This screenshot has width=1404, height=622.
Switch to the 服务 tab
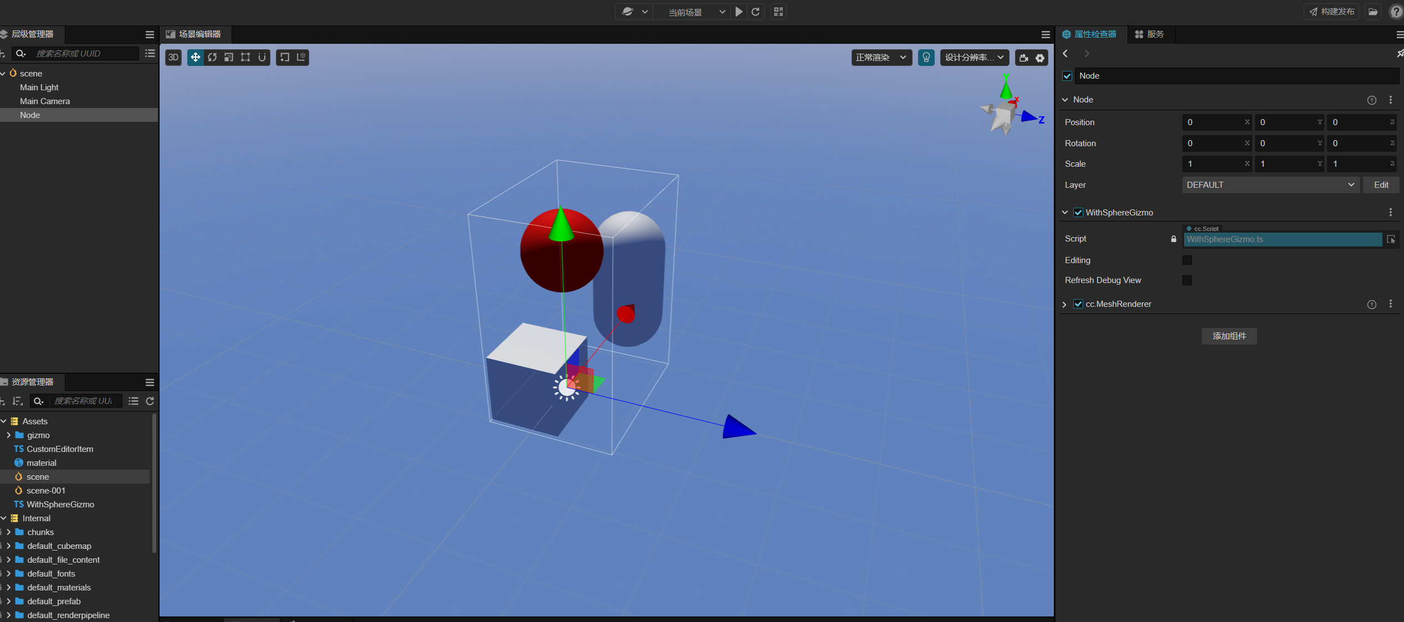click(x=1149, y=34)
